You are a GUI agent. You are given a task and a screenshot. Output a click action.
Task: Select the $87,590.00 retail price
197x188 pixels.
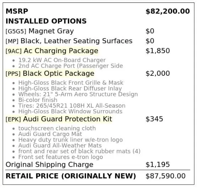pyautogui.click(x=165, y=176)
